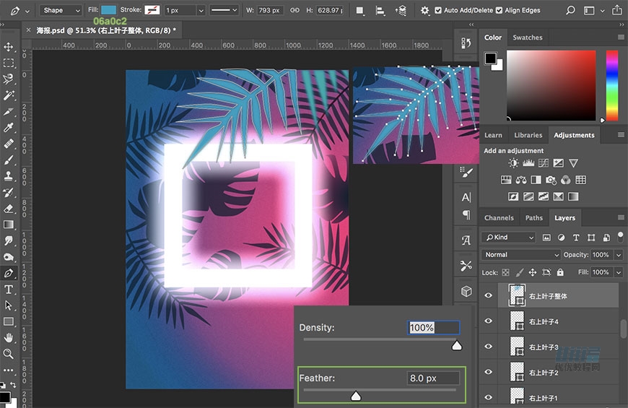Hide the 右上叶子4 layer
The height and width of the screenshot is (408, 628).
489,321
